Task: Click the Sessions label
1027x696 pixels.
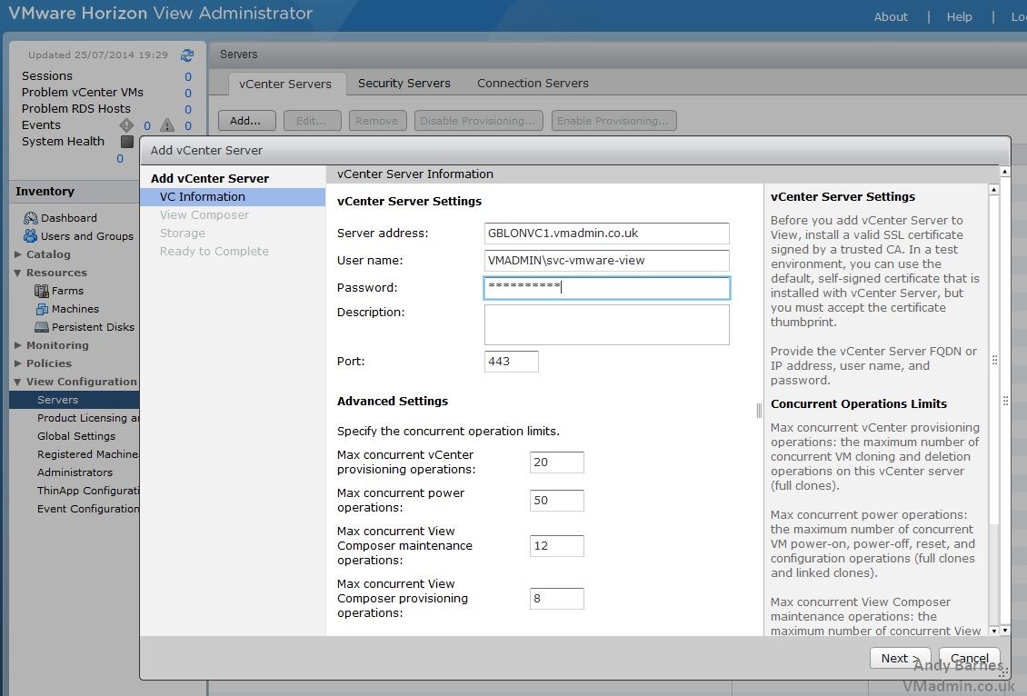Action: tap(47, 76)
